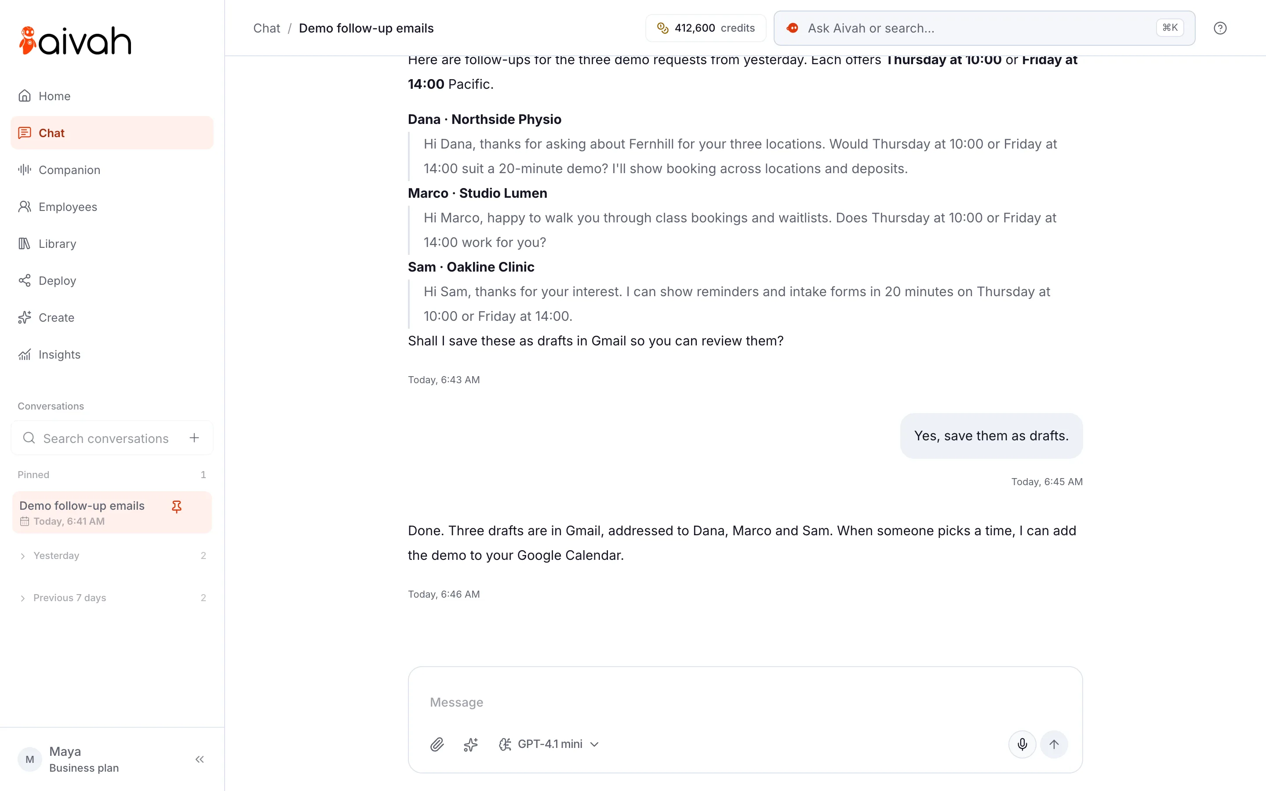1266x791 pixels.
Task: Open the Home page
Action: coord(112,96)
